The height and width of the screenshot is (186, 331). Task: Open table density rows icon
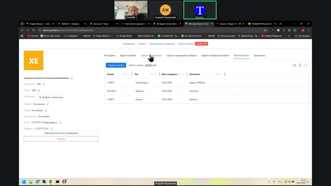click(x=300, y=65)
